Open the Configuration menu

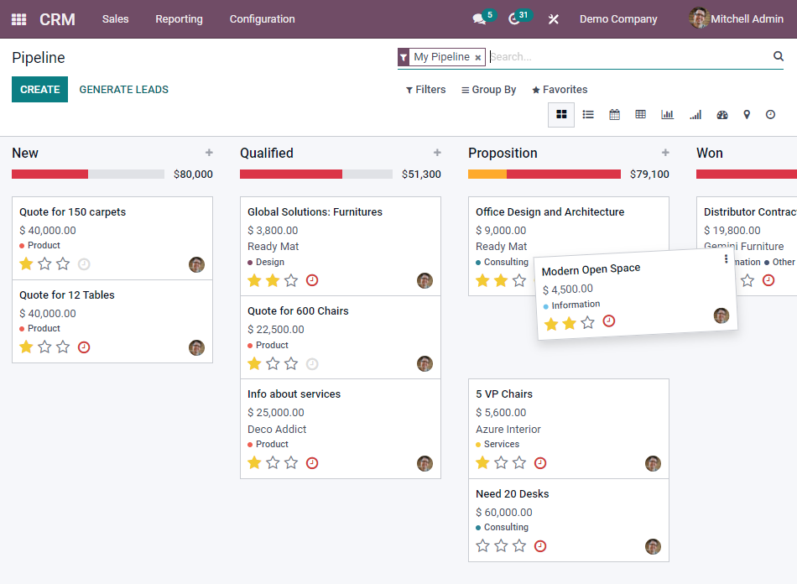(x=263, y=19)
